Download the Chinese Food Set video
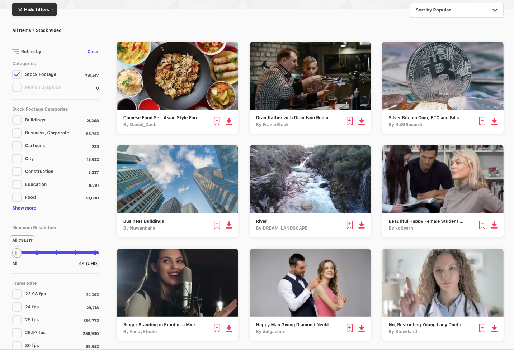Screen dimensions: 514x351 click(x=229, y=121)
